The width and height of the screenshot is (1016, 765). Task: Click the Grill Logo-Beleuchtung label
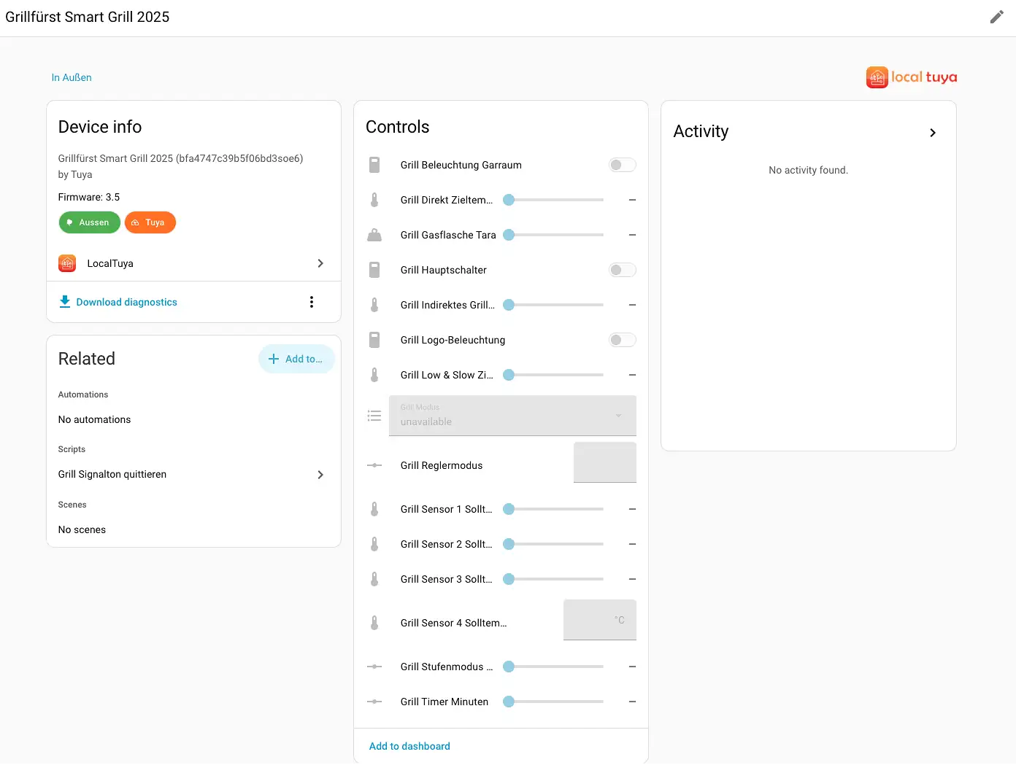(453, 340)
